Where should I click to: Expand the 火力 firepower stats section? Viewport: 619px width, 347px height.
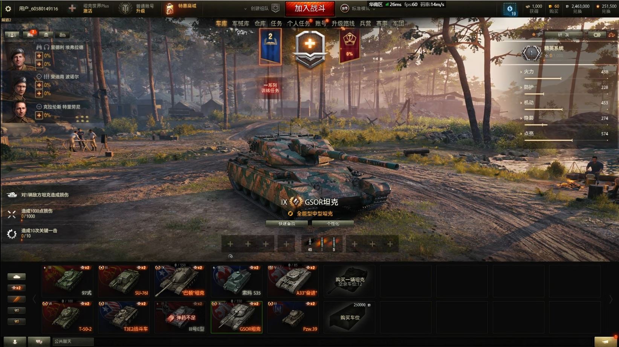click(529, 72)
